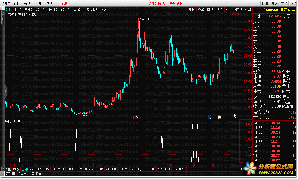This screenshot has height=179, width=298.
Task: Click the 复权 toolbar button
Action: [192, 10]
